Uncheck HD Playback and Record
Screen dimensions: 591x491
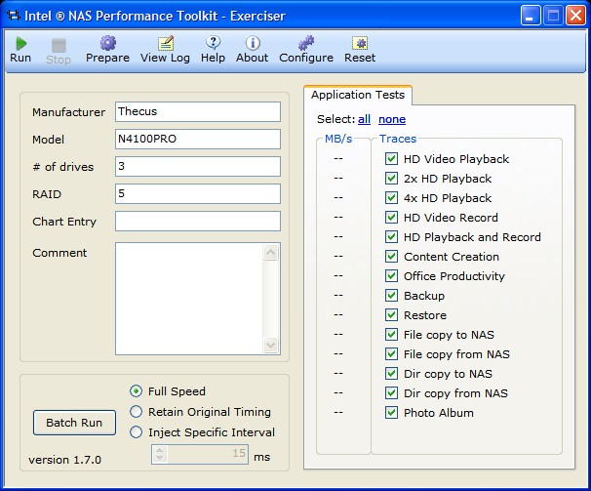point(391,237)
